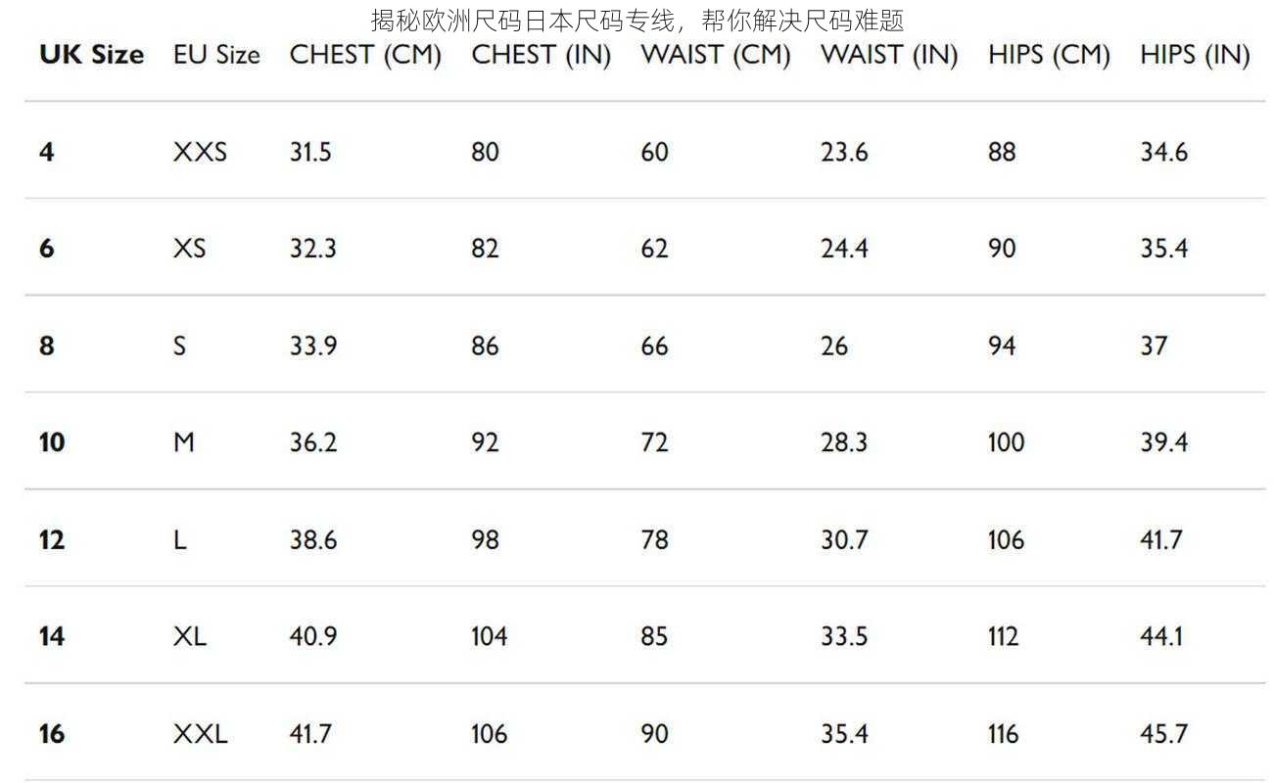1274x783 pixels.
Task: Click the CHEST (CM) header
Action: (365, 56)
